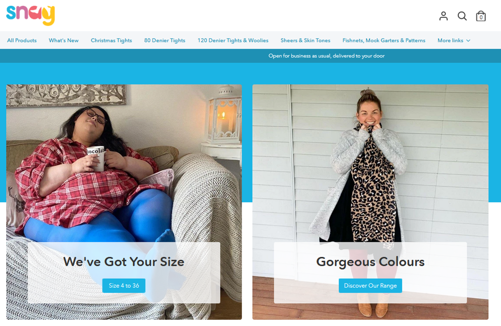This screenshot has width=501, height=326.
Task: Open the What's New menu item
Action: 64,40
